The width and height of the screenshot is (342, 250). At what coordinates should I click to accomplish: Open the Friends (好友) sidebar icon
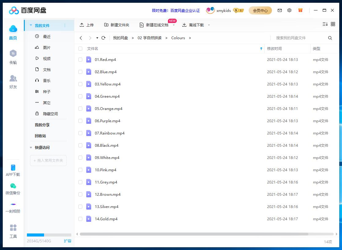pyautogui.click(x=13, y=81)
